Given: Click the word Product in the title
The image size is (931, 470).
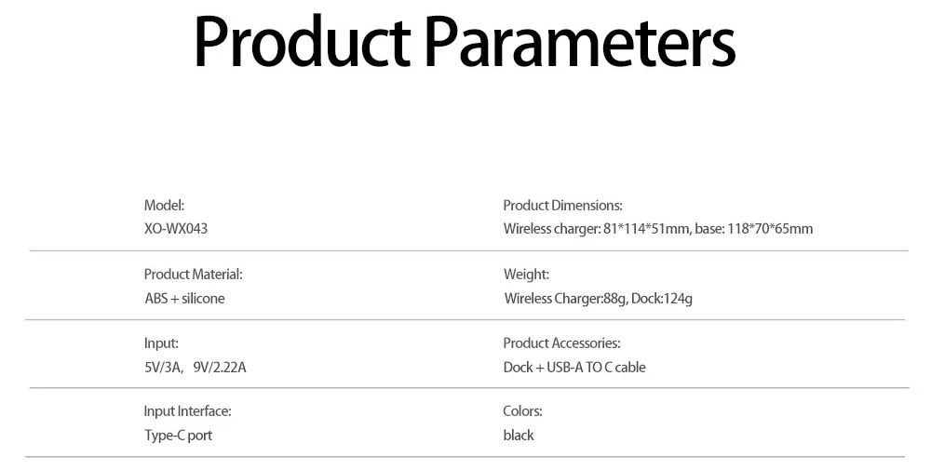Looking at the screenshot, I should point(303,43).
